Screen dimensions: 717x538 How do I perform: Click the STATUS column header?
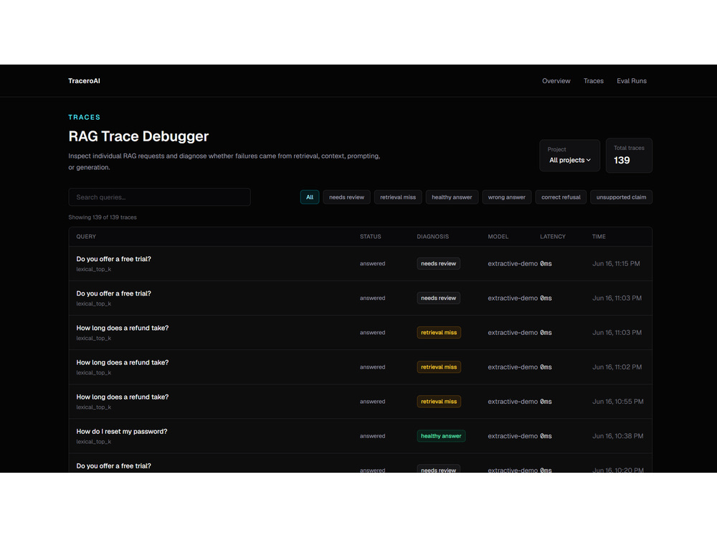371,237
